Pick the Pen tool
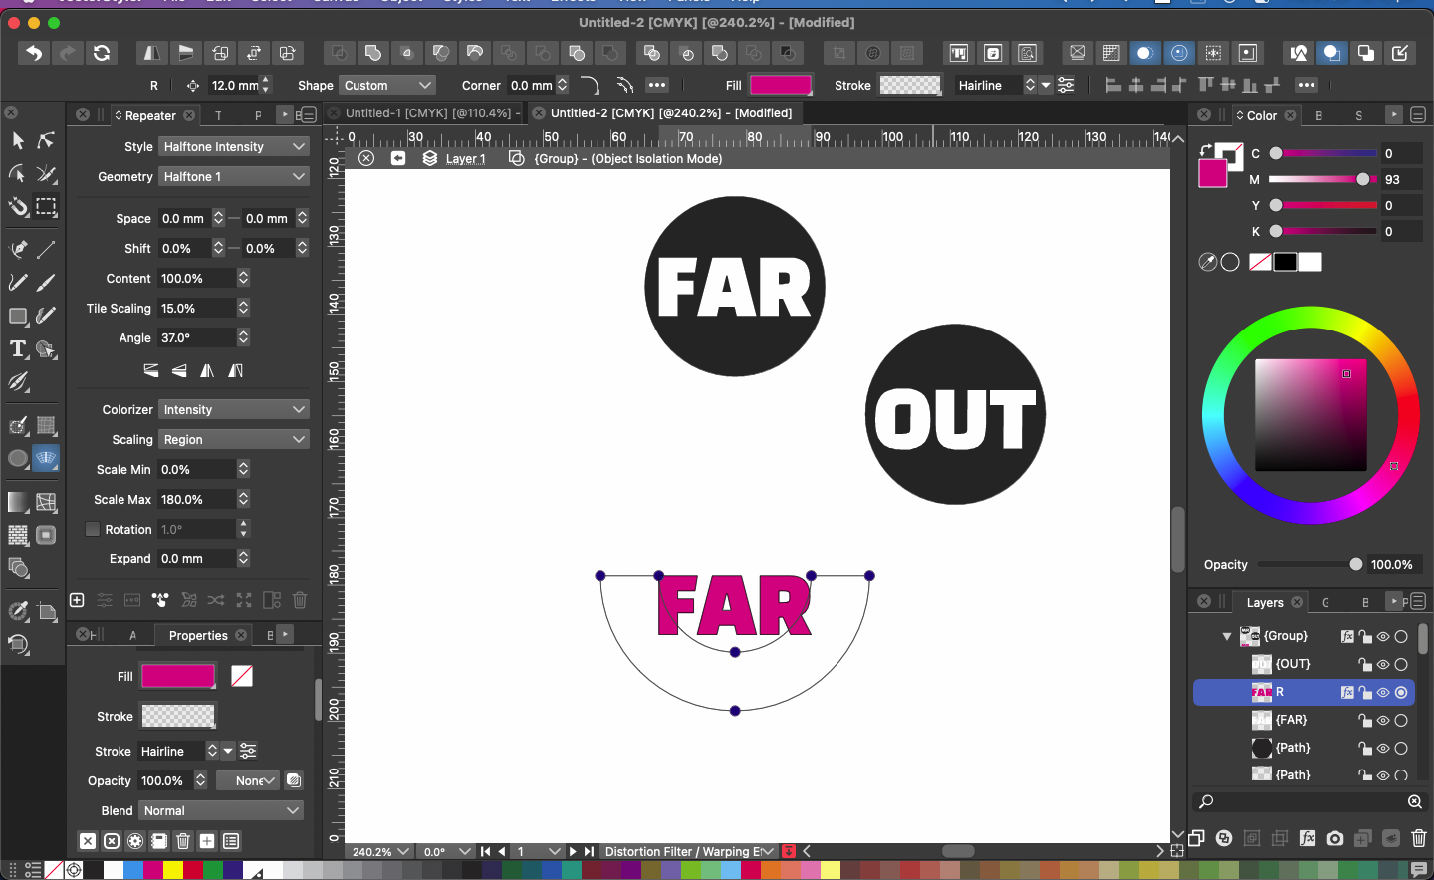Screen dimensions: 1434x880 click(x=18, y=249)
